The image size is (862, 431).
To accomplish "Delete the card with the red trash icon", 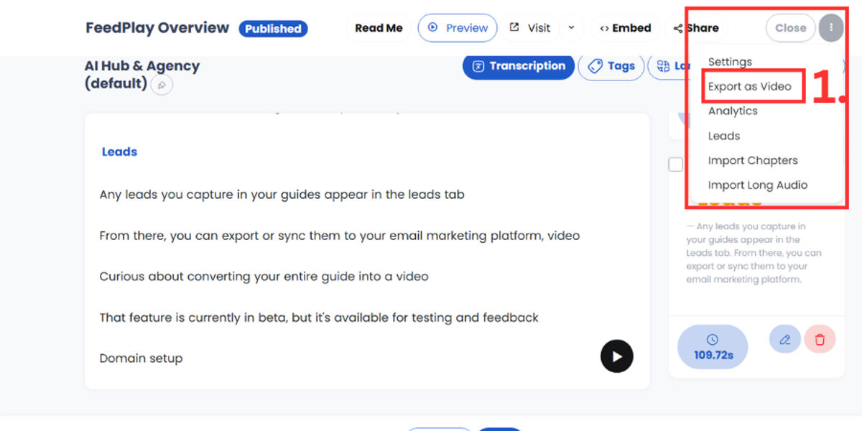I will click(820, 339).
